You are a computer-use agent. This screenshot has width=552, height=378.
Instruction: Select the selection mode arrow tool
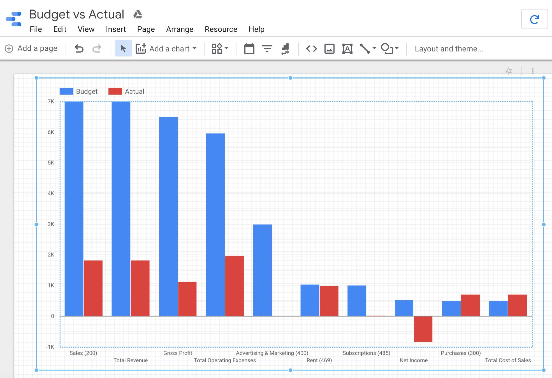click(123, 48)
